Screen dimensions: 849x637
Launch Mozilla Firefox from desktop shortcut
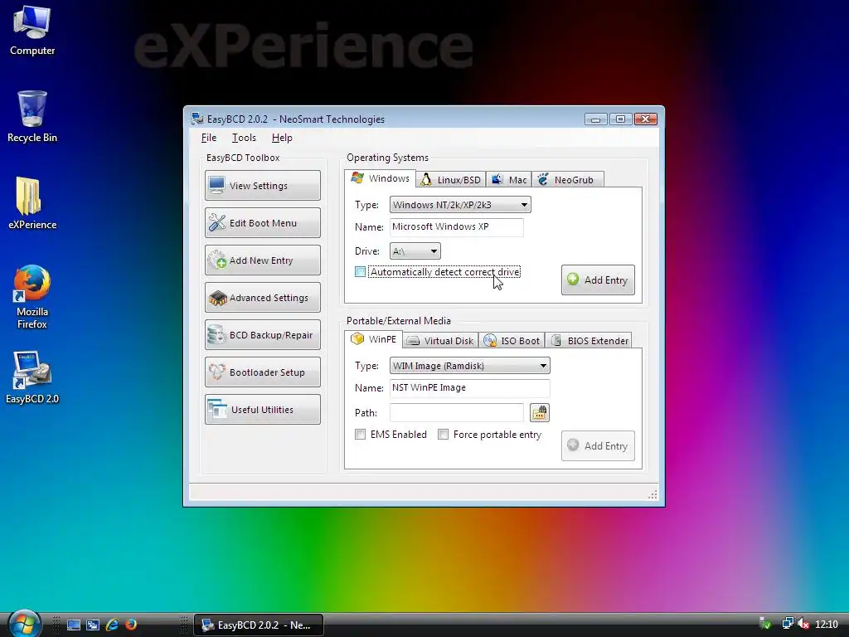click(x=32, y=296)
